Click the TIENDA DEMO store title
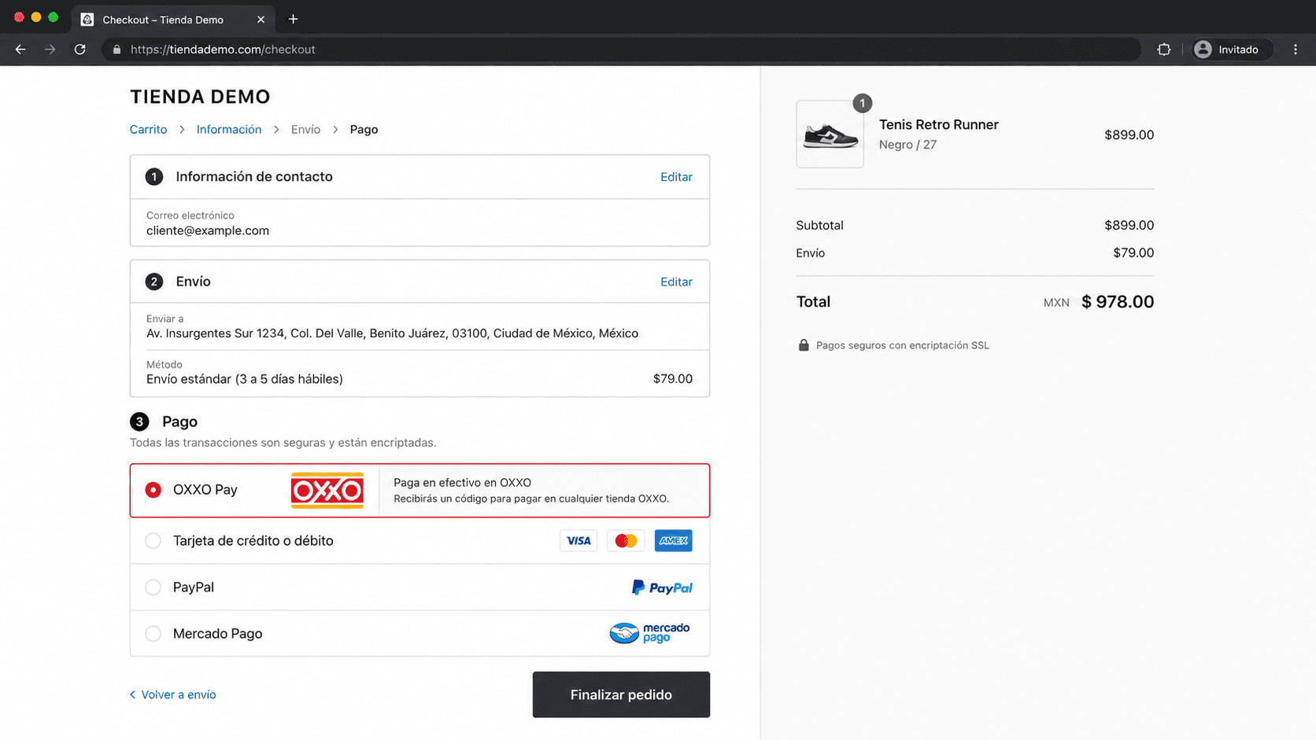This screenshot has height=740, width=1316. 200,97
